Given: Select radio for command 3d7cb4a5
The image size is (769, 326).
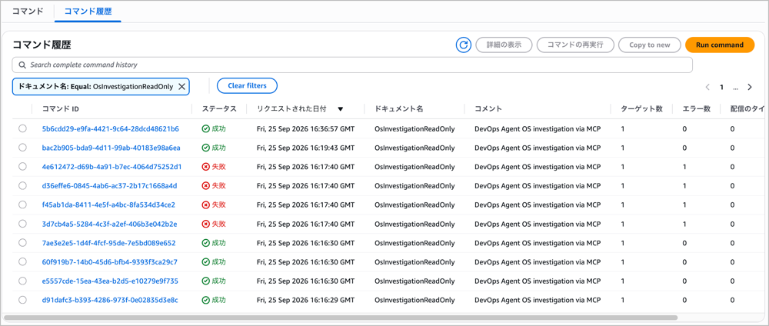Looking at the screenshot, I should [x=22, y=224].
